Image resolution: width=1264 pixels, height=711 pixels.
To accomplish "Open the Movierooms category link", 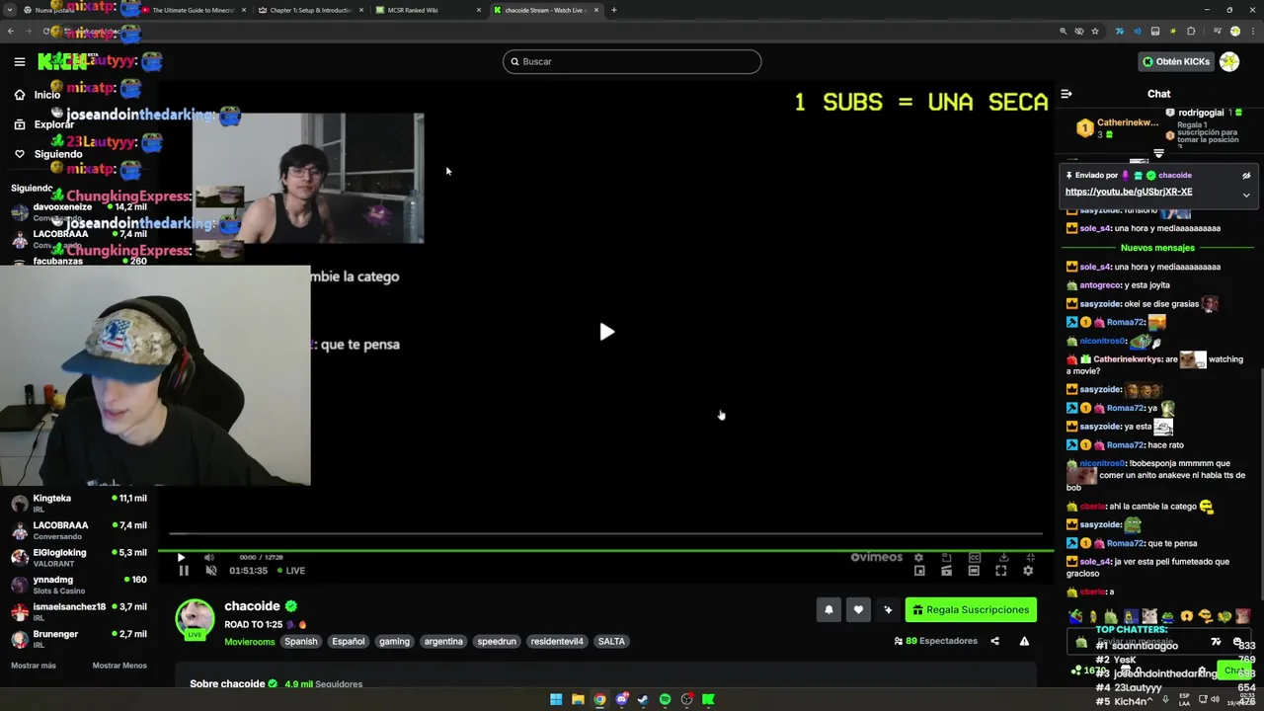I will 249,641.
